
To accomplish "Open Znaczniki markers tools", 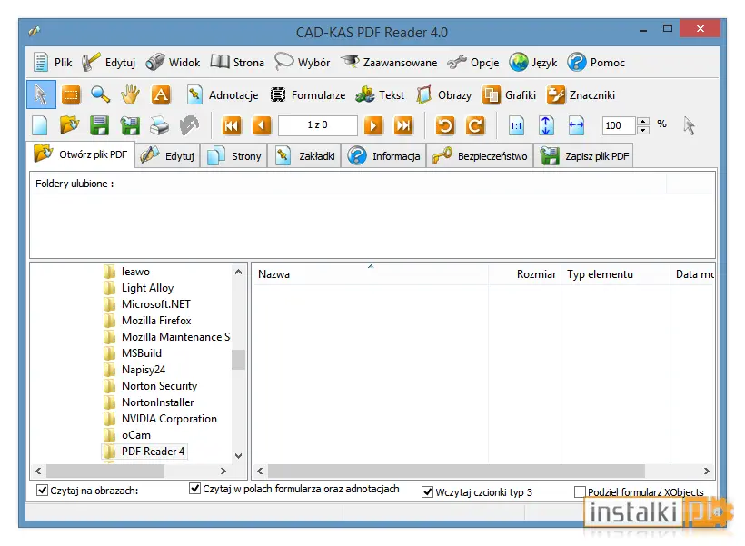I will click(581, 95).
